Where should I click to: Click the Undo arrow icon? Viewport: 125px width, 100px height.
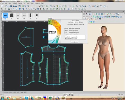coord(32,6)
